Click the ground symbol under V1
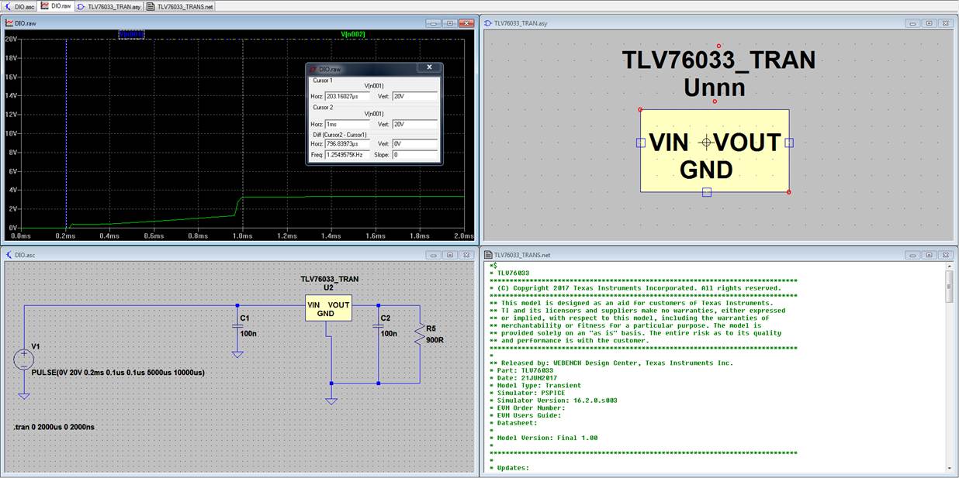This screenshot has height=478, width=959. (x=24, y=396)
